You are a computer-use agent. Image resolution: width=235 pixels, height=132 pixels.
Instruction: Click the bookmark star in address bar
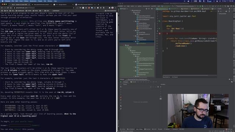click(73, 8)
